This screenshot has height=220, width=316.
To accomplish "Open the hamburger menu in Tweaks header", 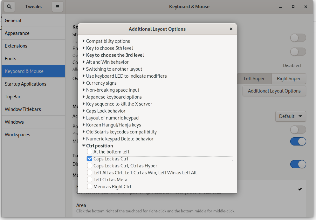I will coord(57,6).
